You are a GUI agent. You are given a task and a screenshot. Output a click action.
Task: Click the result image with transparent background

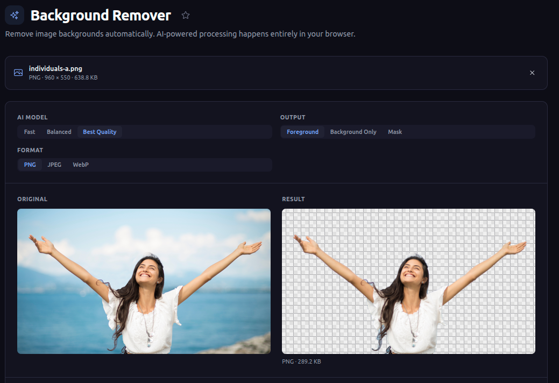point(408,281)
